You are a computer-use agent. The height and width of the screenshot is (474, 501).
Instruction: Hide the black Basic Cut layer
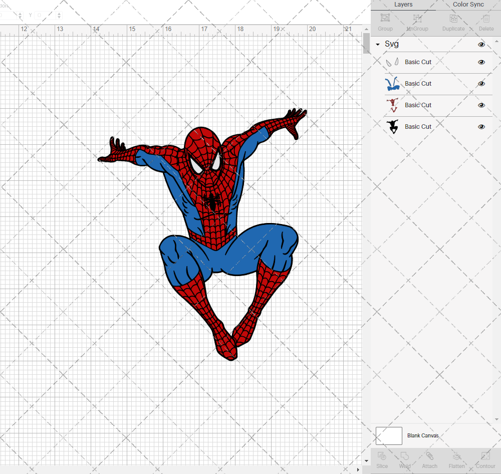481,127
